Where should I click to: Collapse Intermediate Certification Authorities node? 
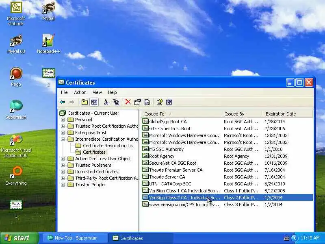tap(63, 139)
